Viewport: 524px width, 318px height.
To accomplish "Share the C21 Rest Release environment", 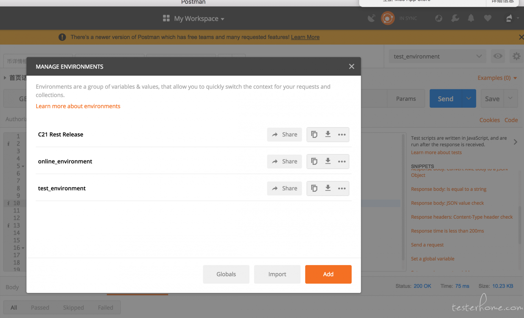I will (x=284, y=135).
